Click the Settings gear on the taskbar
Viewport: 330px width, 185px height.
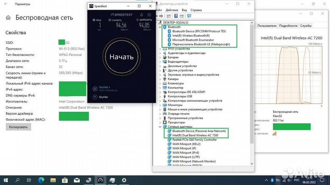[124, 180]
